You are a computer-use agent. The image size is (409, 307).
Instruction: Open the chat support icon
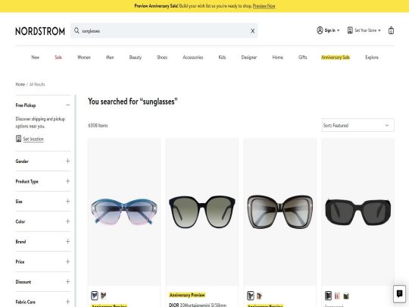(399, 293)
